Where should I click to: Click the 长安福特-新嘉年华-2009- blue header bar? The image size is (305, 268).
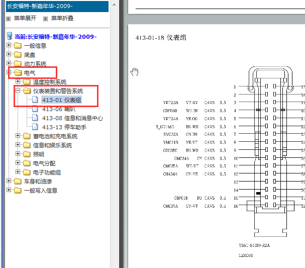pos(57,7)
